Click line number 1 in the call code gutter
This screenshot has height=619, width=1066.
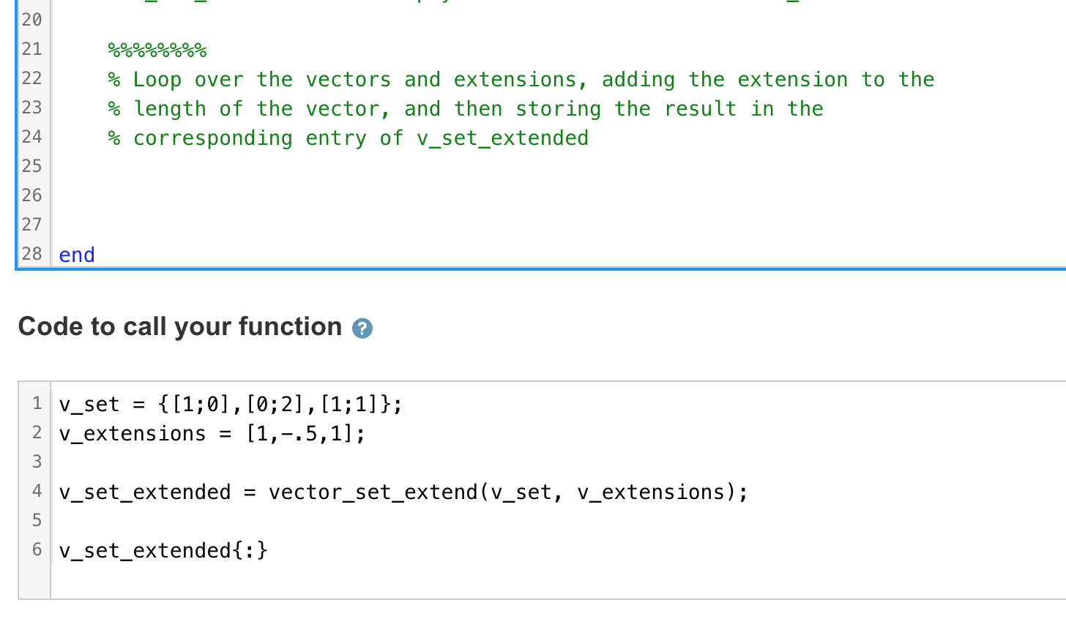coord(37,402)
